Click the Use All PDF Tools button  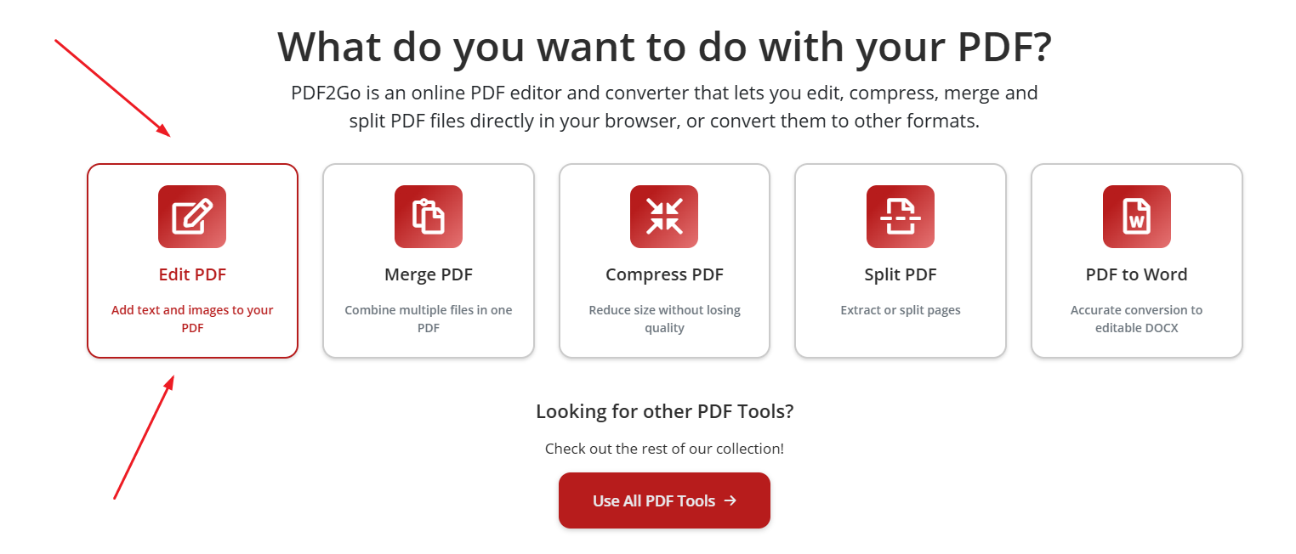(664, 500)
